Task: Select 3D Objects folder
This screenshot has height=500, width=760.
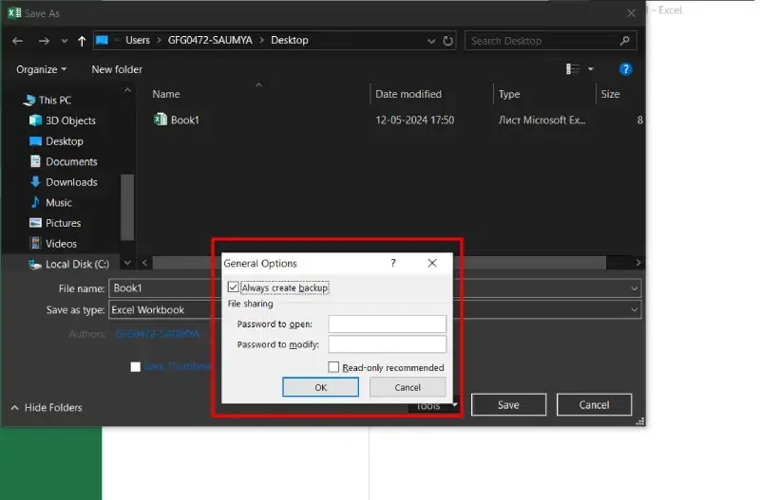Action: click(x=63, y=120)
